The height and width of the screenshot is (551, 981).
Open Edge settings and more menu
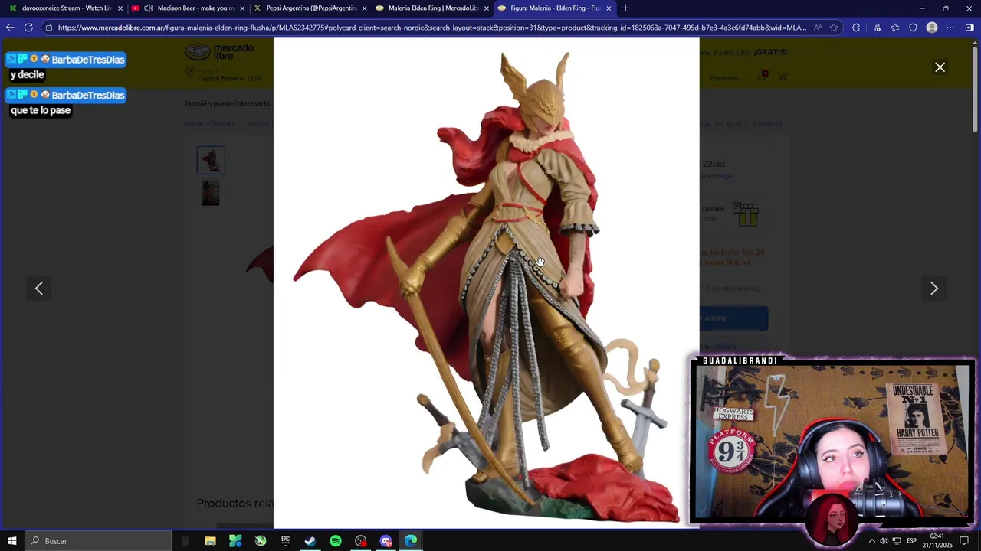pos(950,28)
